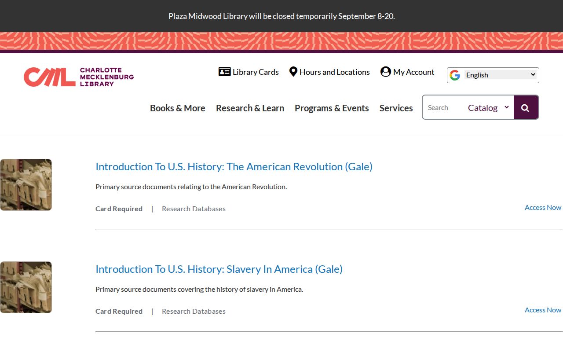Click Card Required label under Slavery In America
Viewport: 563px width, 352px height.
tap(119, 312)
